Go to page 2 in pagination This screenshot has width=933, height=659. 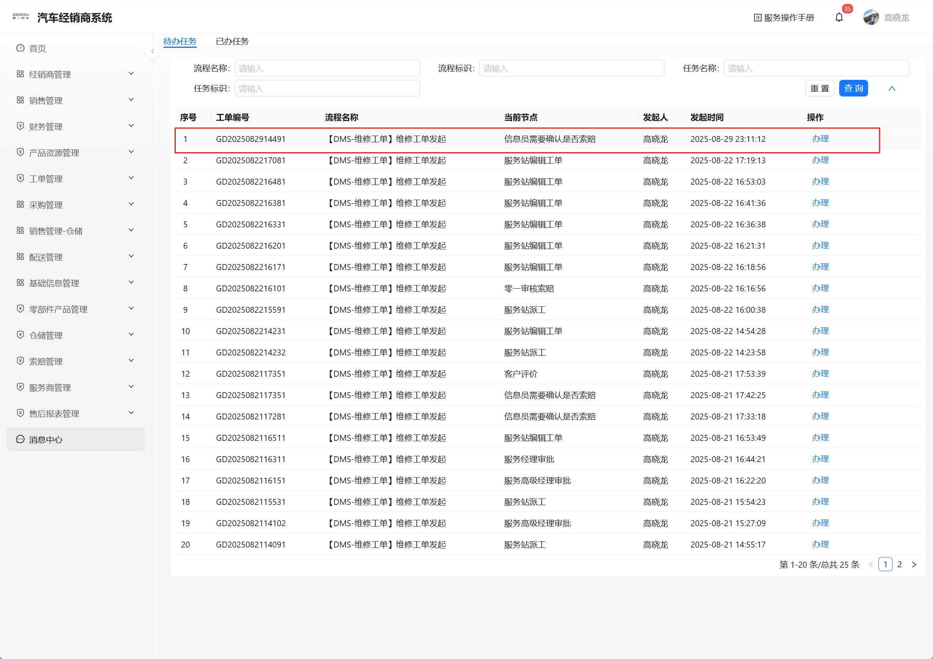coord(900,565)
